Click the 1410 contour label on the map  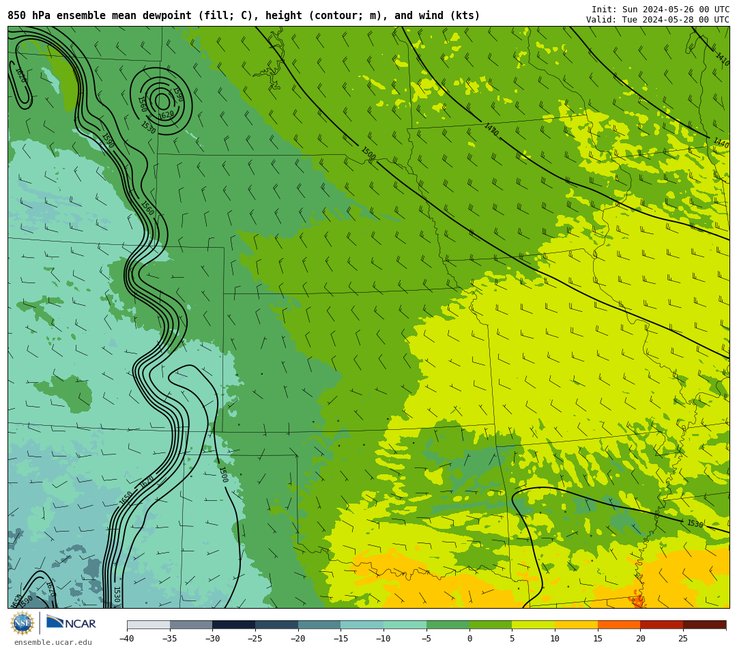pyautogui.click(x=723, y=59)
